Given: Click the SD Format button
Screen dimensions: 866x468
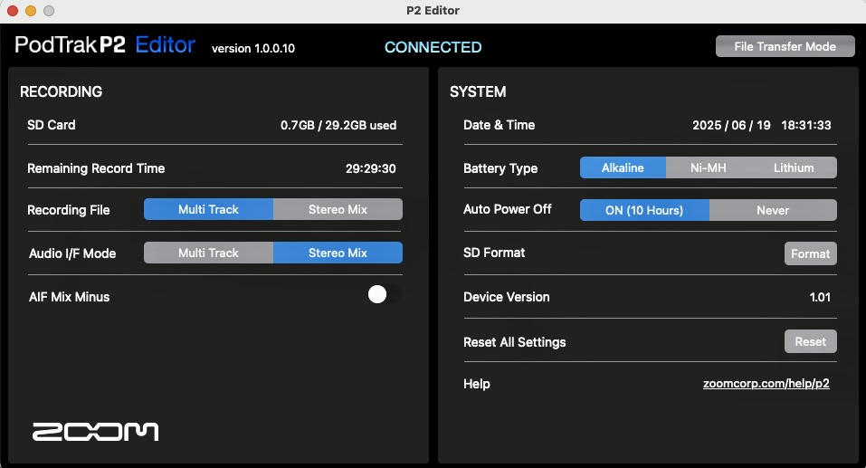Looking at the screenshot, I should pyautogui.click(x=810, y=253).
